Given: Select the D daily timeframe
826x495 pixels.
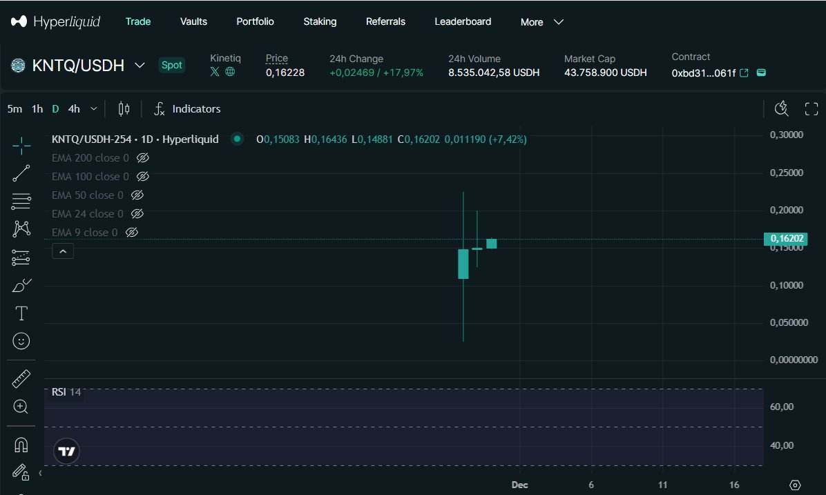Looking at the screenshot, I should 55,109.
